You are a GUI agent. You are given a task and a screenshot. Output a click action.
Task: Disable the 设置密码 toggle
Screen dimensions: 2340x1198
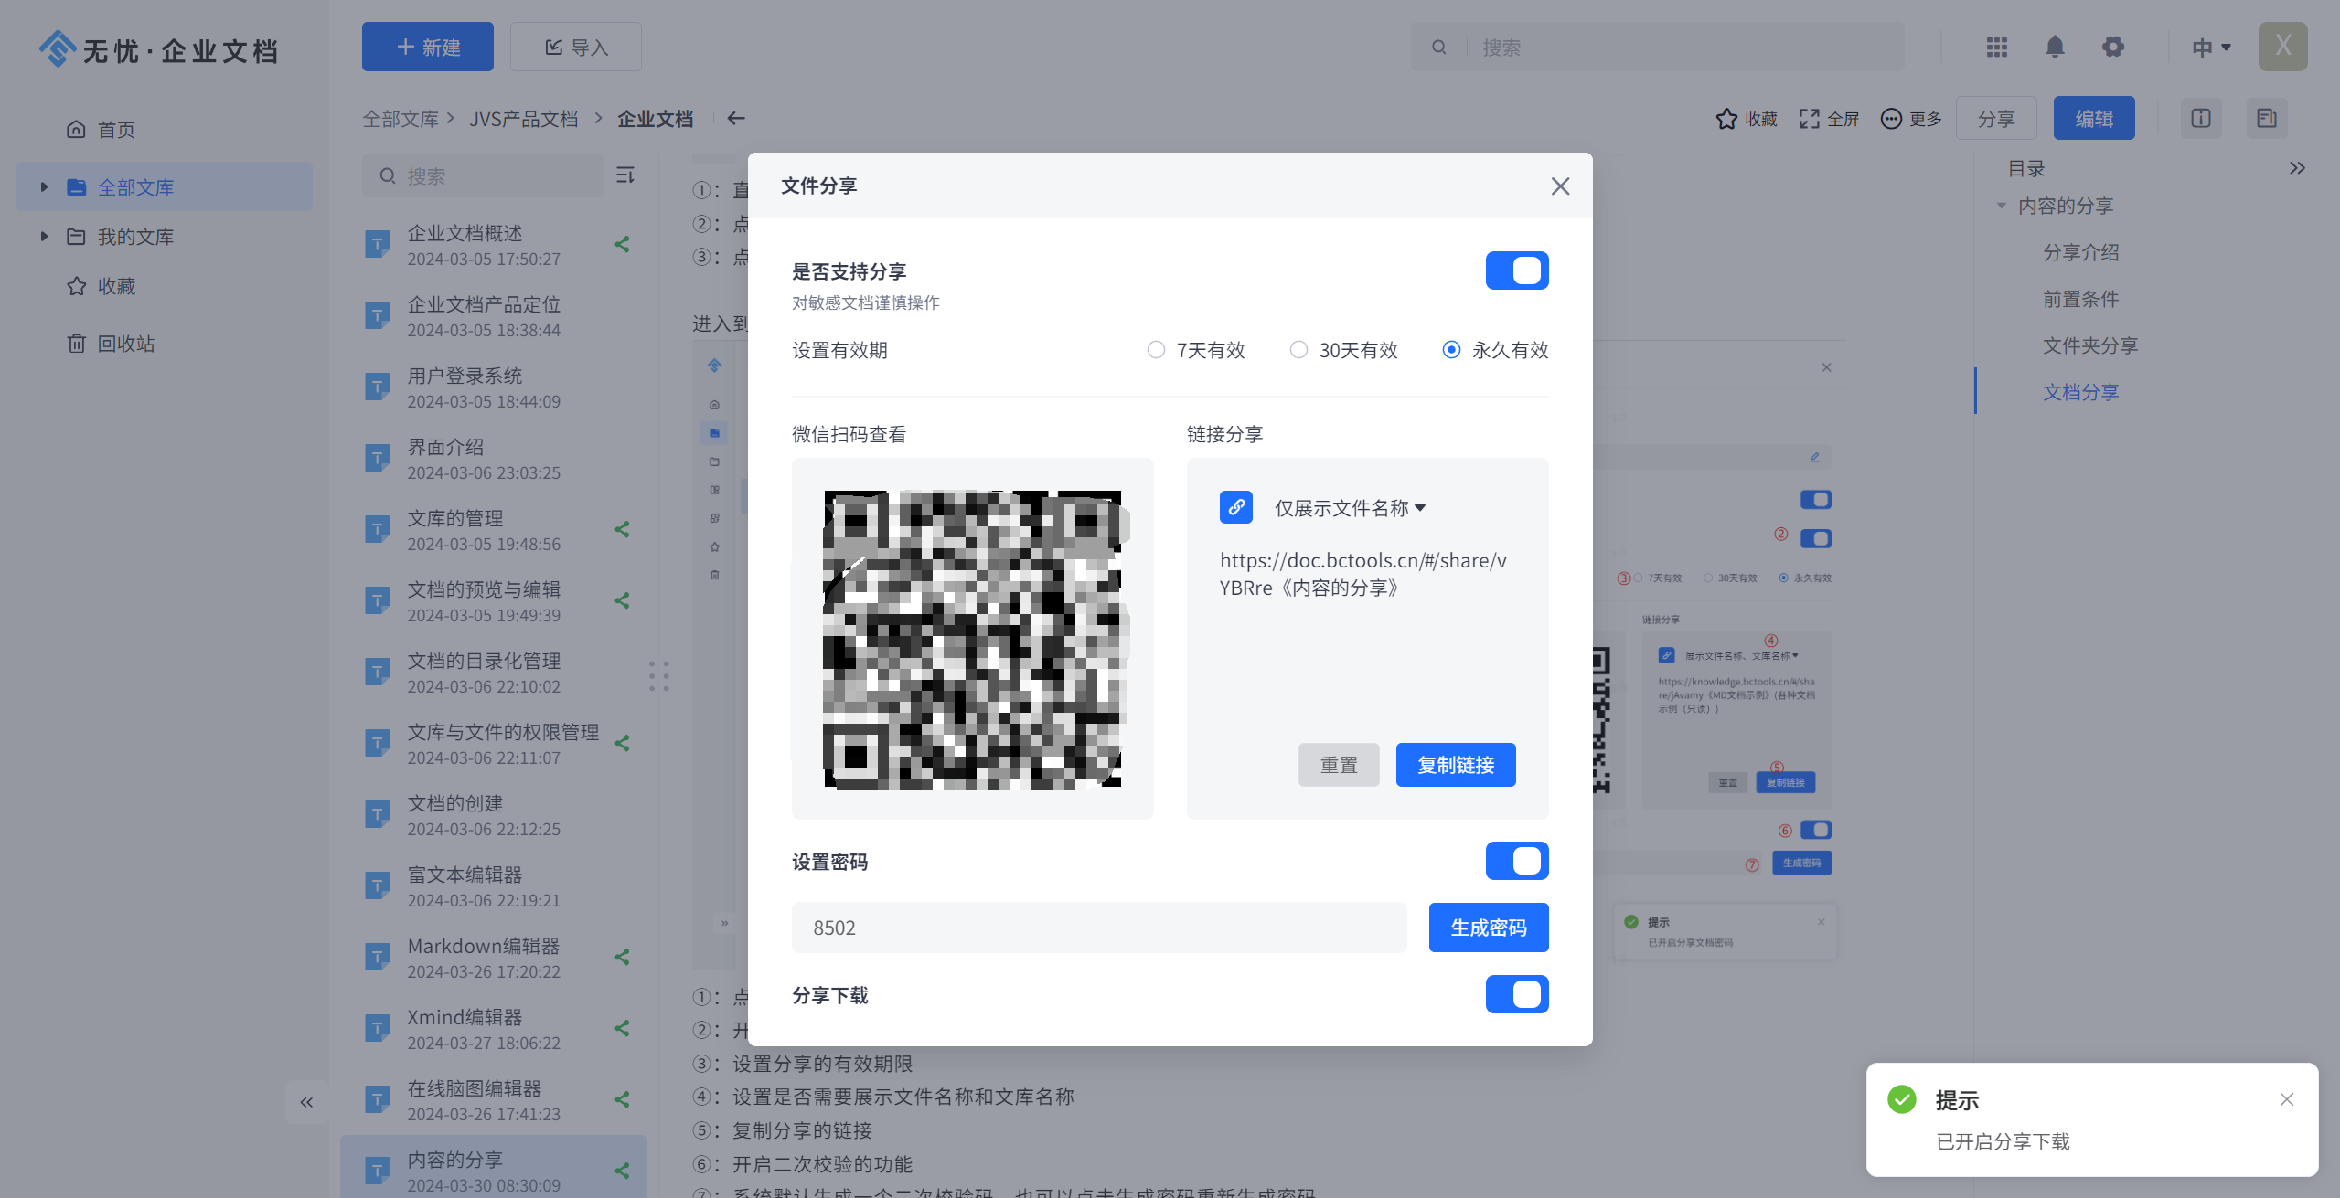pos(1516,861)
